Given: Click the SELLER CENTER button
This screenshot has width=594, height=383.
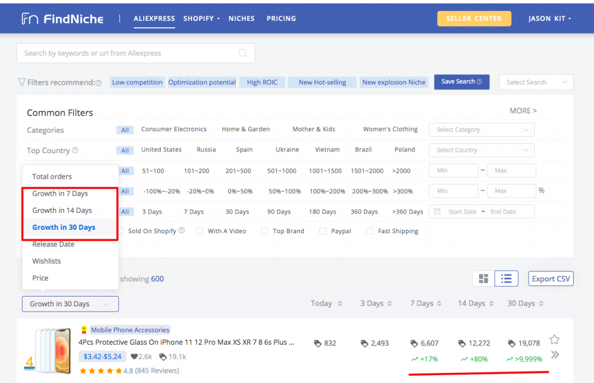Looking at the screenshot, I should click(x=474, y=19).
